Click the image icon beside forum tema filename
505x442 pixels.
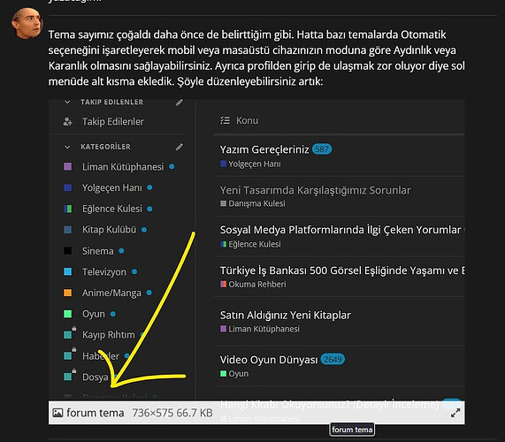pyautogui.click(x=57, y=413)
